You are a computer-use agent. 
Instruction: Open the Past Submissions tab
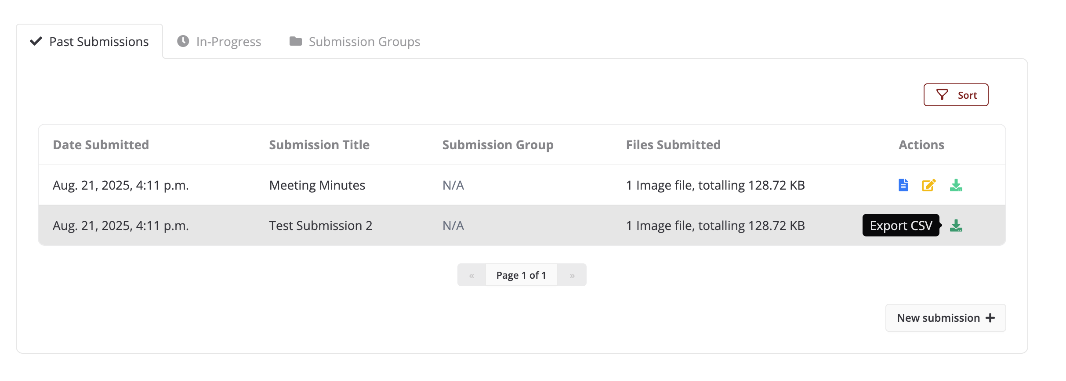click(x=90, y=41)
